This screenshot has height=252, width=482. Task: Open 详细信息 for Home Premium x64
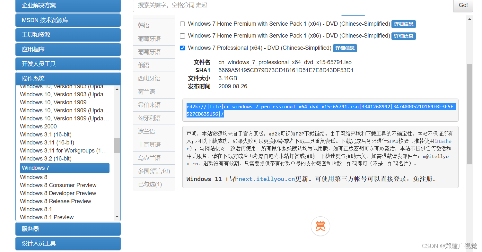[x=403, y=24]
